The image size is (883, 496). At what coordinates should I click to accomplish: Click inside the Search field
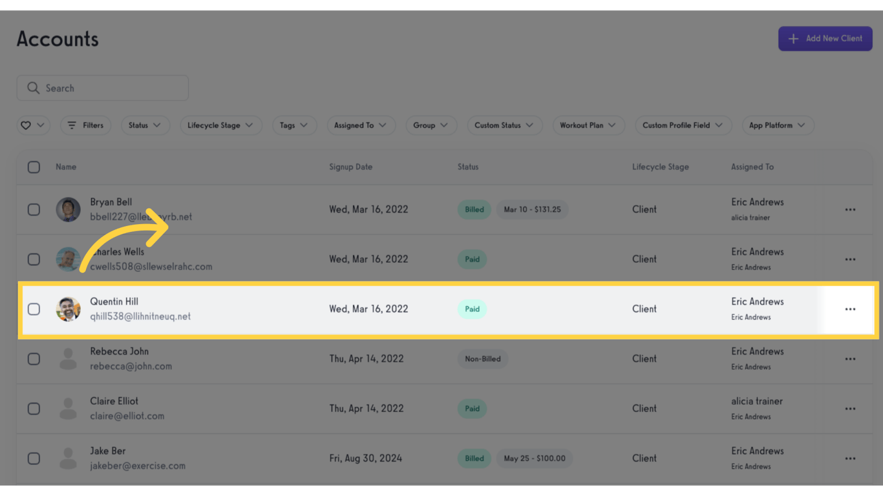click(102, 87)
